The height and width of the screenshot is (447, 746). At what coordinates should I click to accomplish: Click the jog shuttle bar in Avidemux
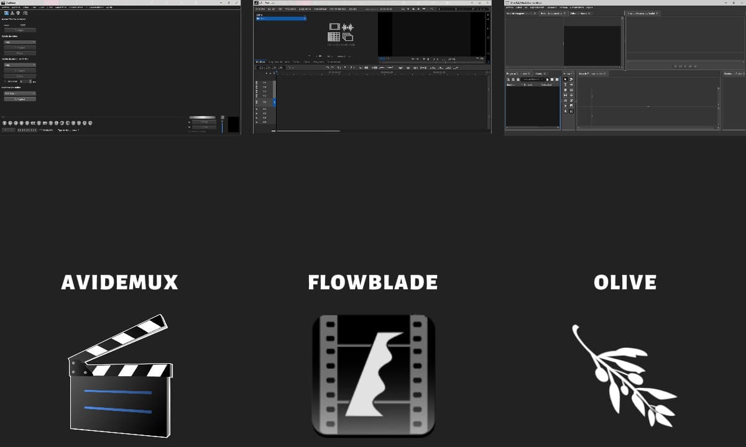(x=202, y=117)
